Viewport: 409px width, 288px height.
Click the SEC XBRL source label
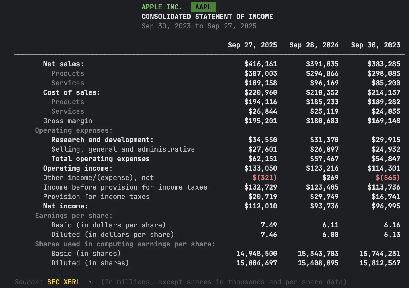click(63, 282)
